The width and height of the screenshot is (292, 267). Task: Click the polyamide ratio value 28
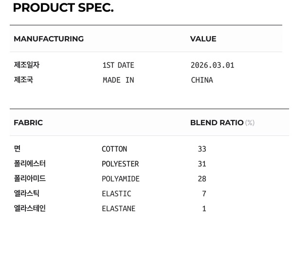coord(202,179)
